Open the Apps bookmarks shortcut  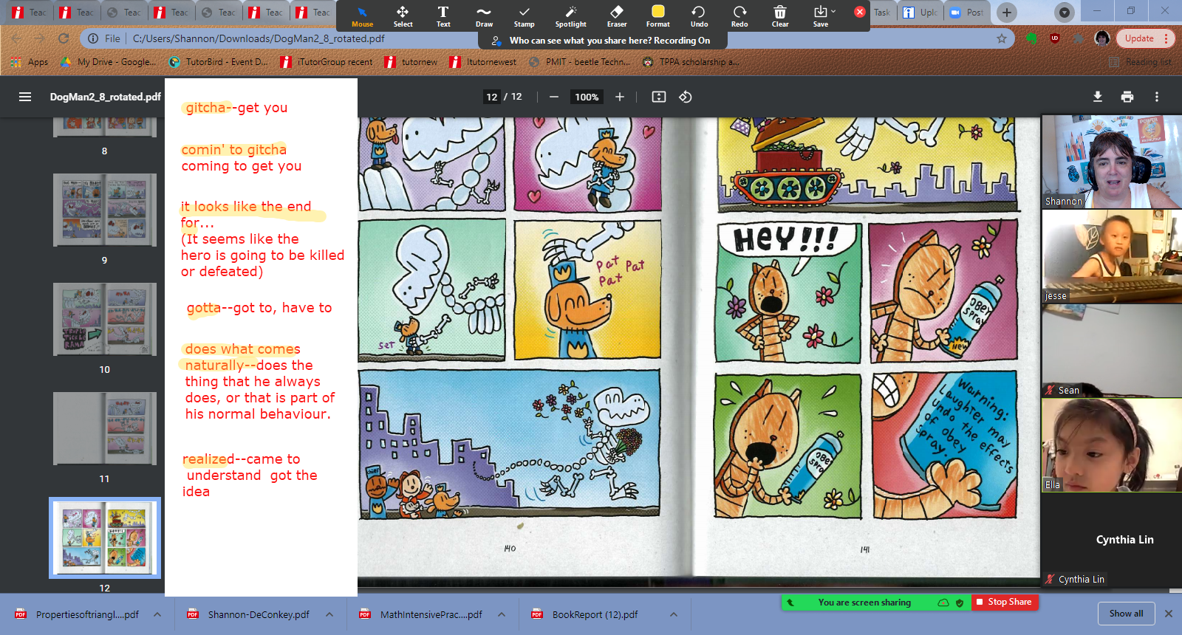(x=30, y=62)
